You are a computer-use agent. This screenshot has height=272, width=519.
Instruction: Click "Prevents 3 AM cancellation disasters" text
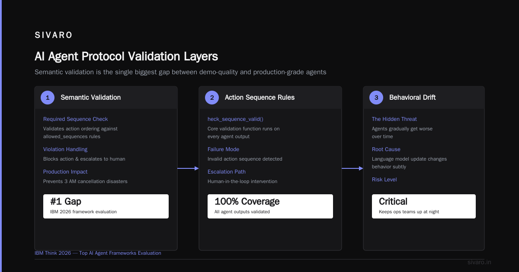(x=85, y=181)
